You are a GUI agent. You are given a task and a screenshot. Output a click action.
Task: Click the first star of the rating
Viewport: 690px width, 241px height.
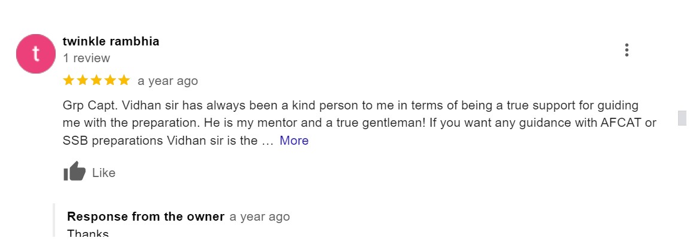pyautogui.click(x=69, y=80)
